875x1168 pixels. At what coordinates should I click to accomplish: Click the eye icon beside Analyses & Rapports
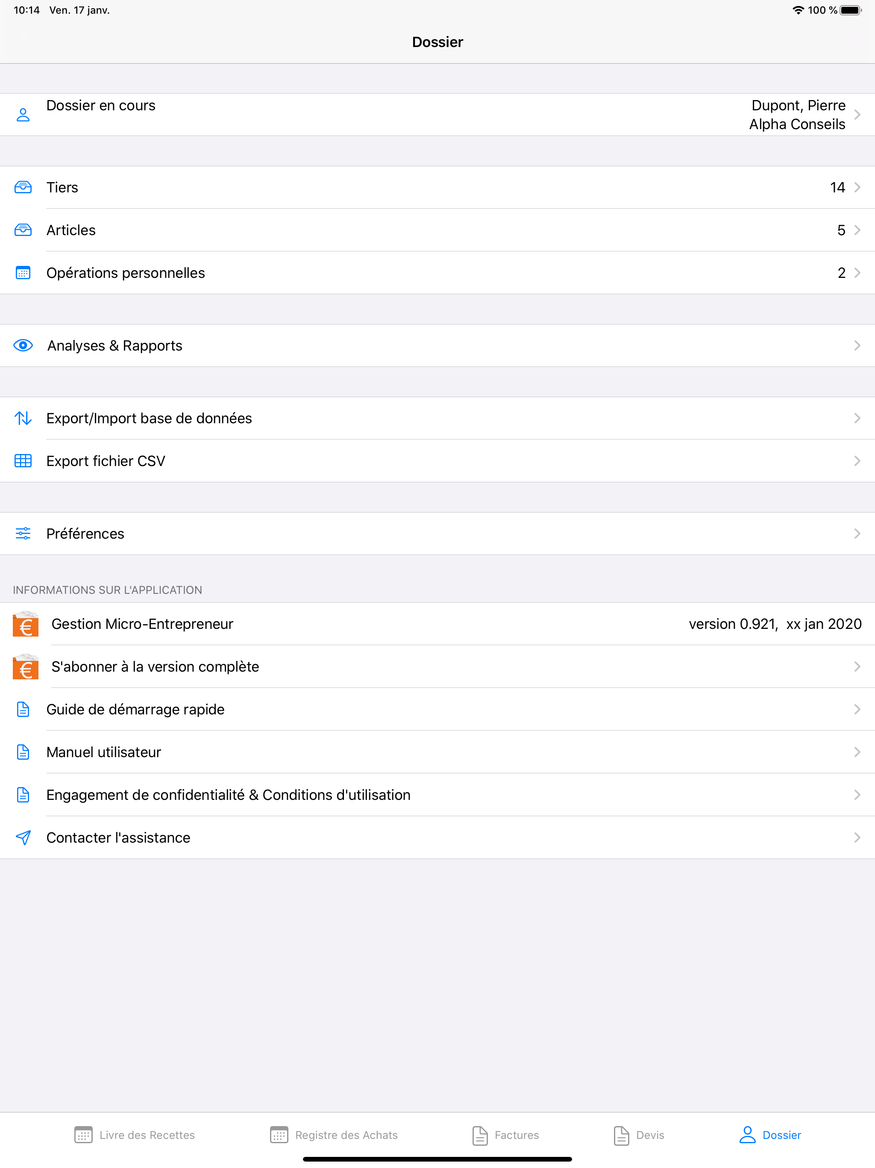click(23, 345)
